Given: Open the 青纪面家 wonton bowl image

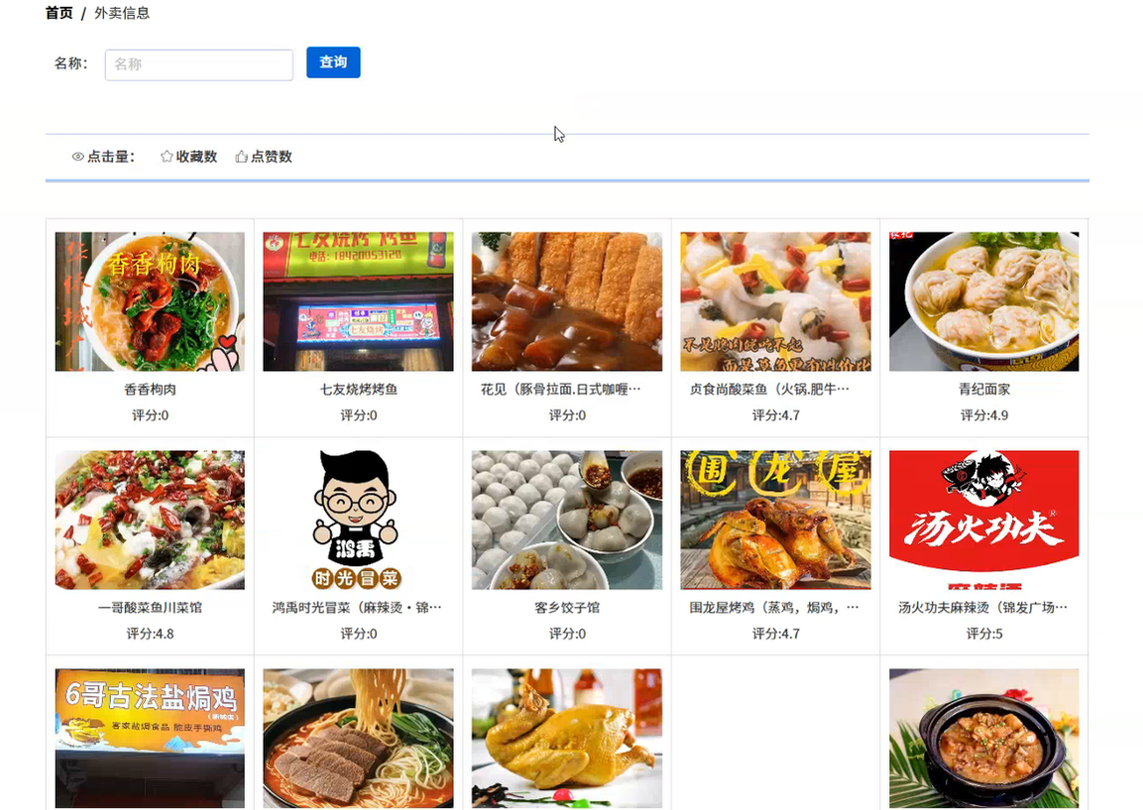Looking at the screenshot, I should click(x=984, y=301).
